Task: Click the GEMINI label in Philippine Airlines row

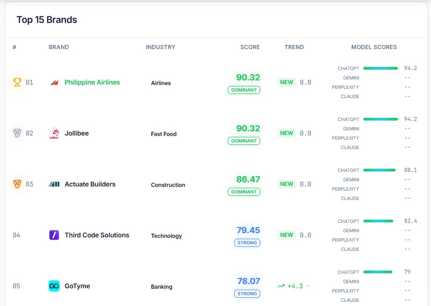Action: pyautogui.click(x=351, y=78)
